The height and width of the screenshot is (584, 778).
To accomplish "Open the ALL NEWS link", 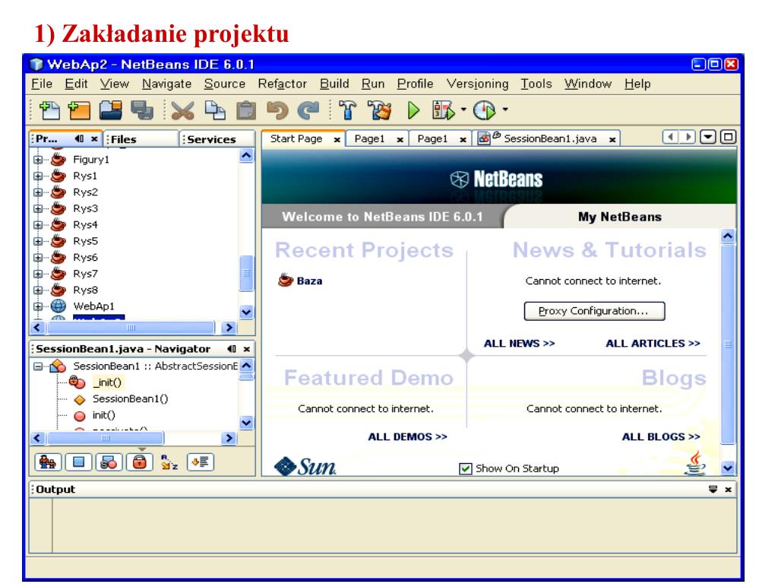I will click(x=519, y=344).
